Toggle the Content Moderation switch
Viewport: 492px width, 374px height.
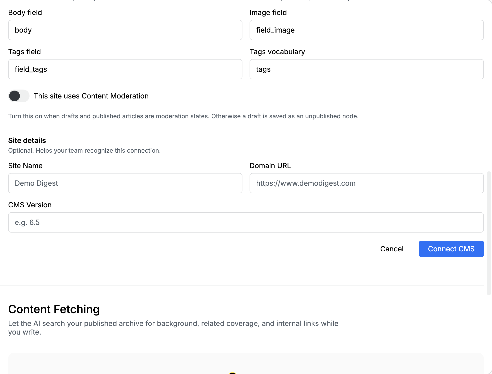click(x=19, y=96)
